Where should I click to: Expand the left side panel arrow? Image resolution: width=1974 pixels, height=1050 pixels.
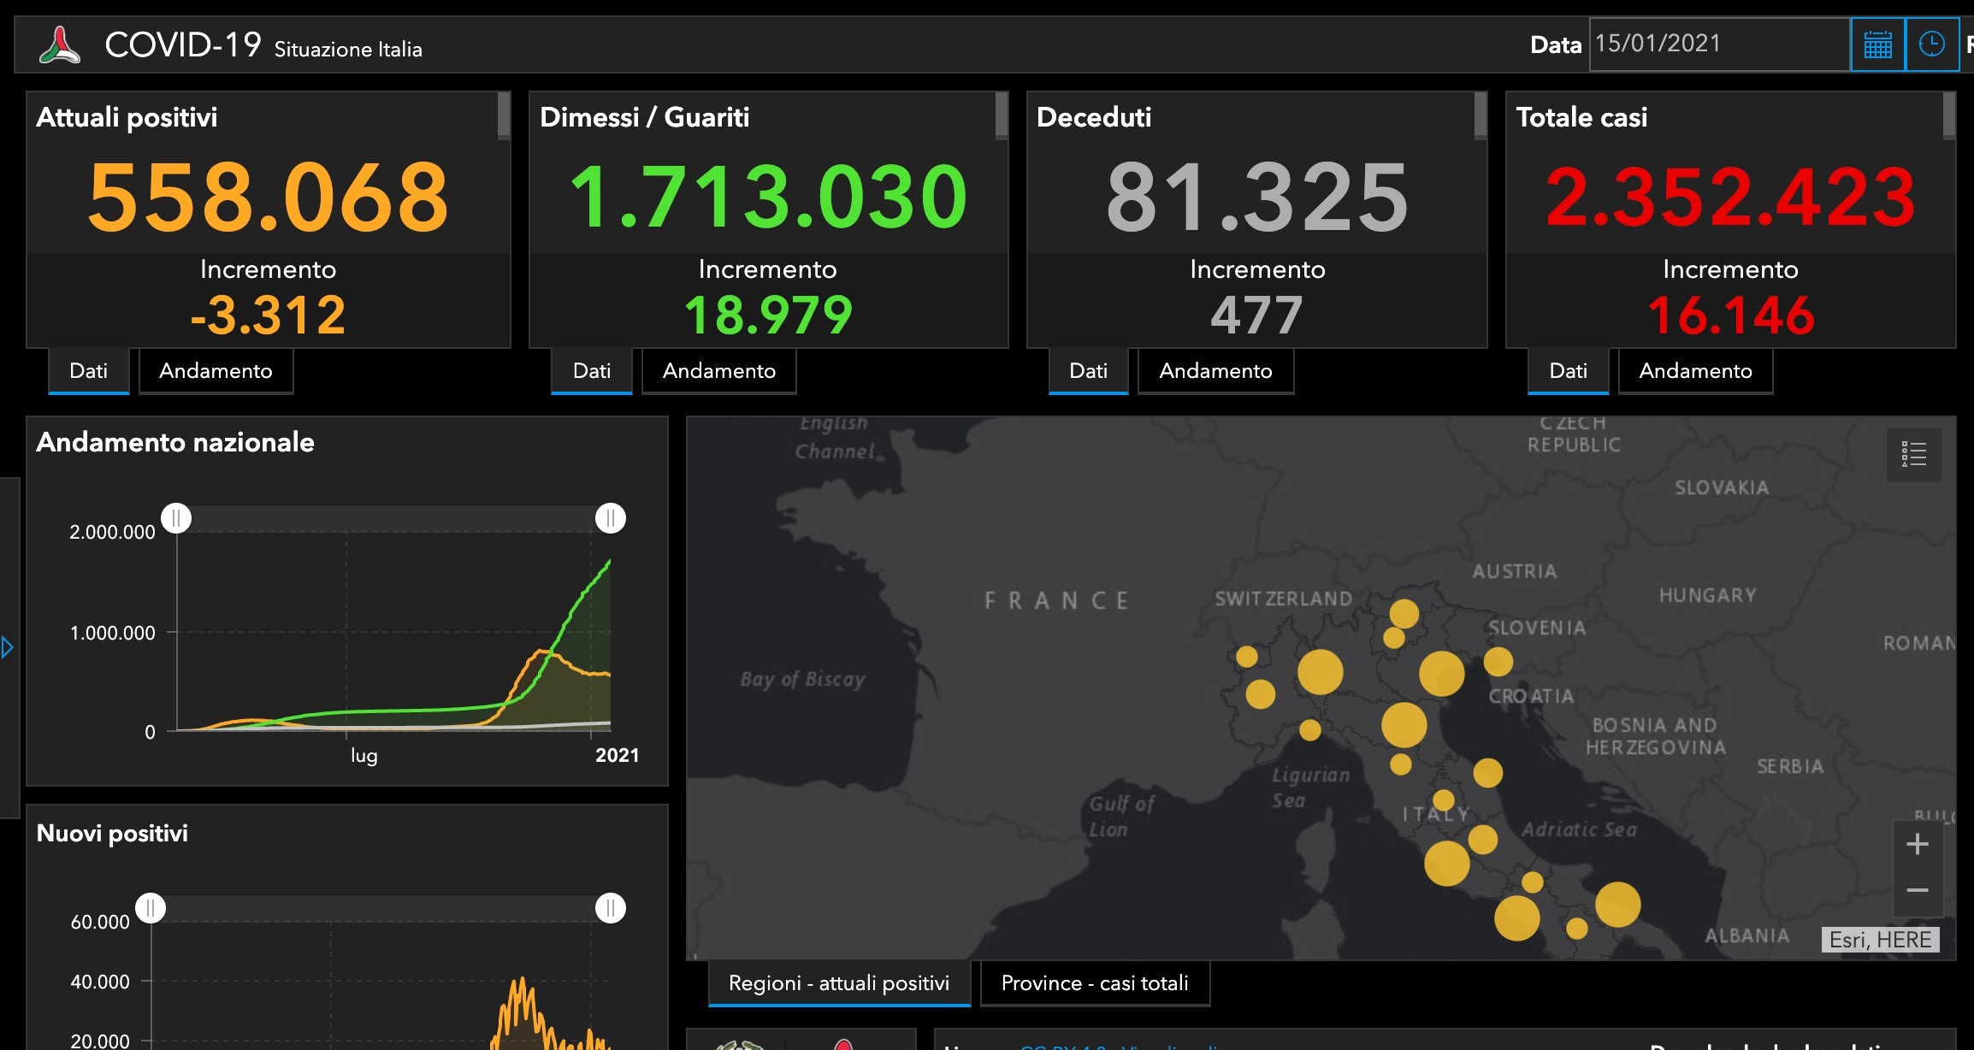click(8, 647)
